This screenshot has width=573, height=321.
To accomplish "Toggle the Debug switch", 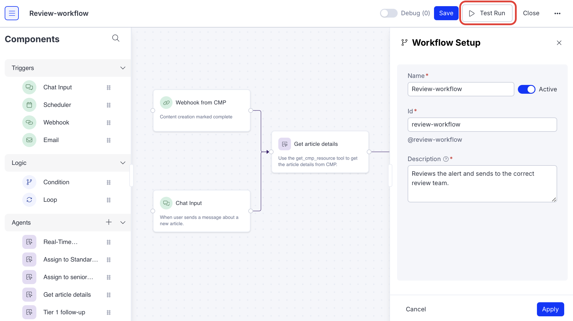I will point(388,13).
